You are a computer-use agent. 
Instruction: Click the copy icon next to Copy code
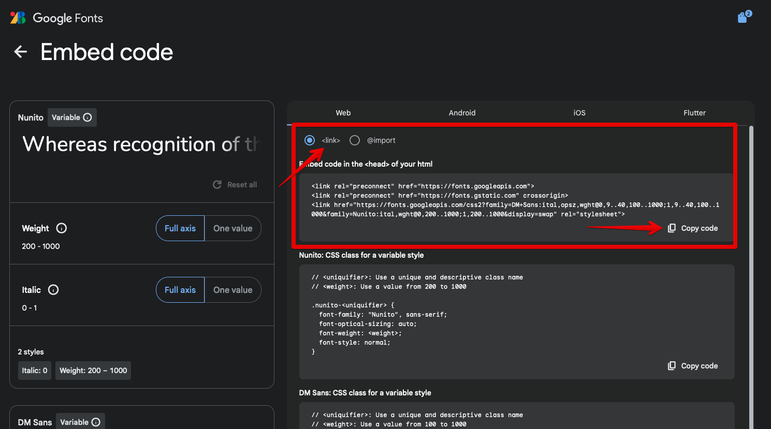click(672, 228)
